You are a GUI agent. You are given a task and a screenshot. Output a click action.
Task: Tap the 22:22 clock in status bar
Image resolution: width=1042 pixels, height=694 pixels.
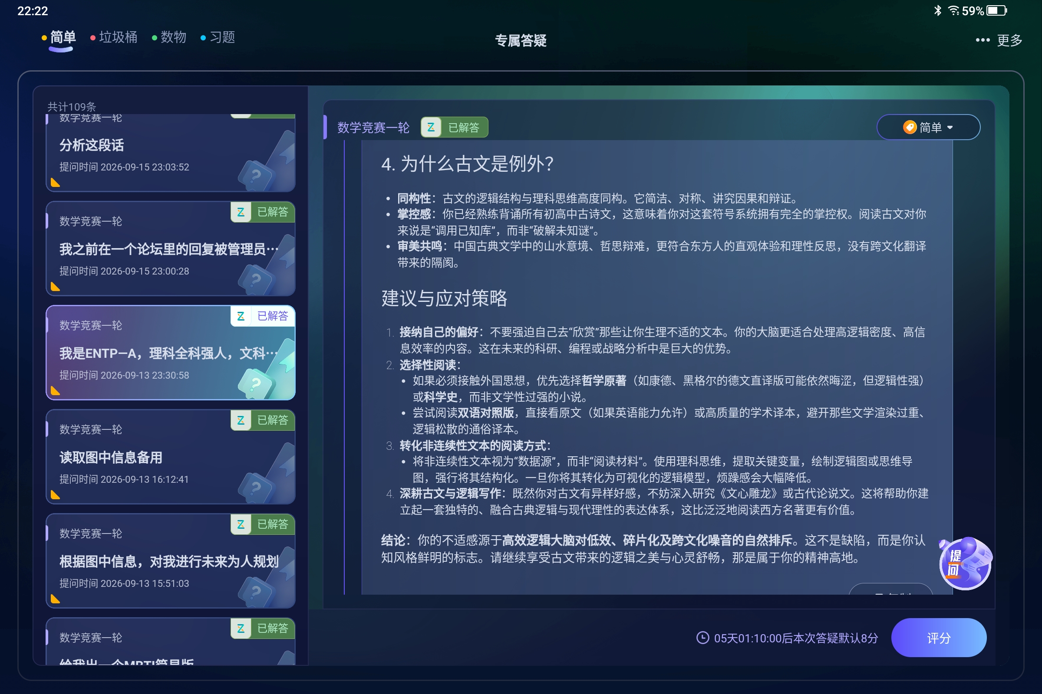[x=33, y=10]
